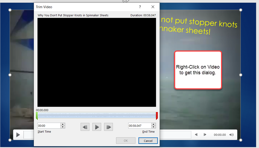Image resolution: width=259 pixels, height=148 pixels.
Task: Select the top-right video resize handle
Action: (241, 10)
